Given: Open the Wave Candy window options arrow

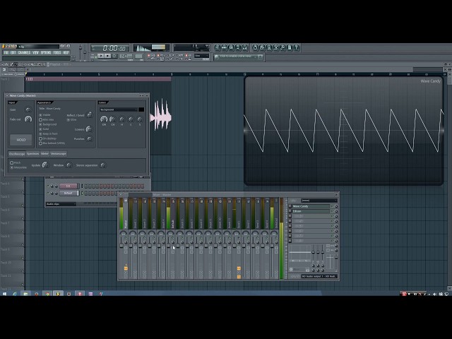Looking at the screenshot, I should coord(7,96).
